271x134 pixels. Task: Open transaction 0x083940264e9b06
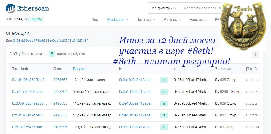[x=29, y=103]
